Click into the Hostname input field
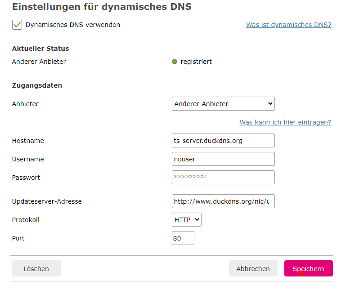 pyautogui.click(x=223, y=141)
